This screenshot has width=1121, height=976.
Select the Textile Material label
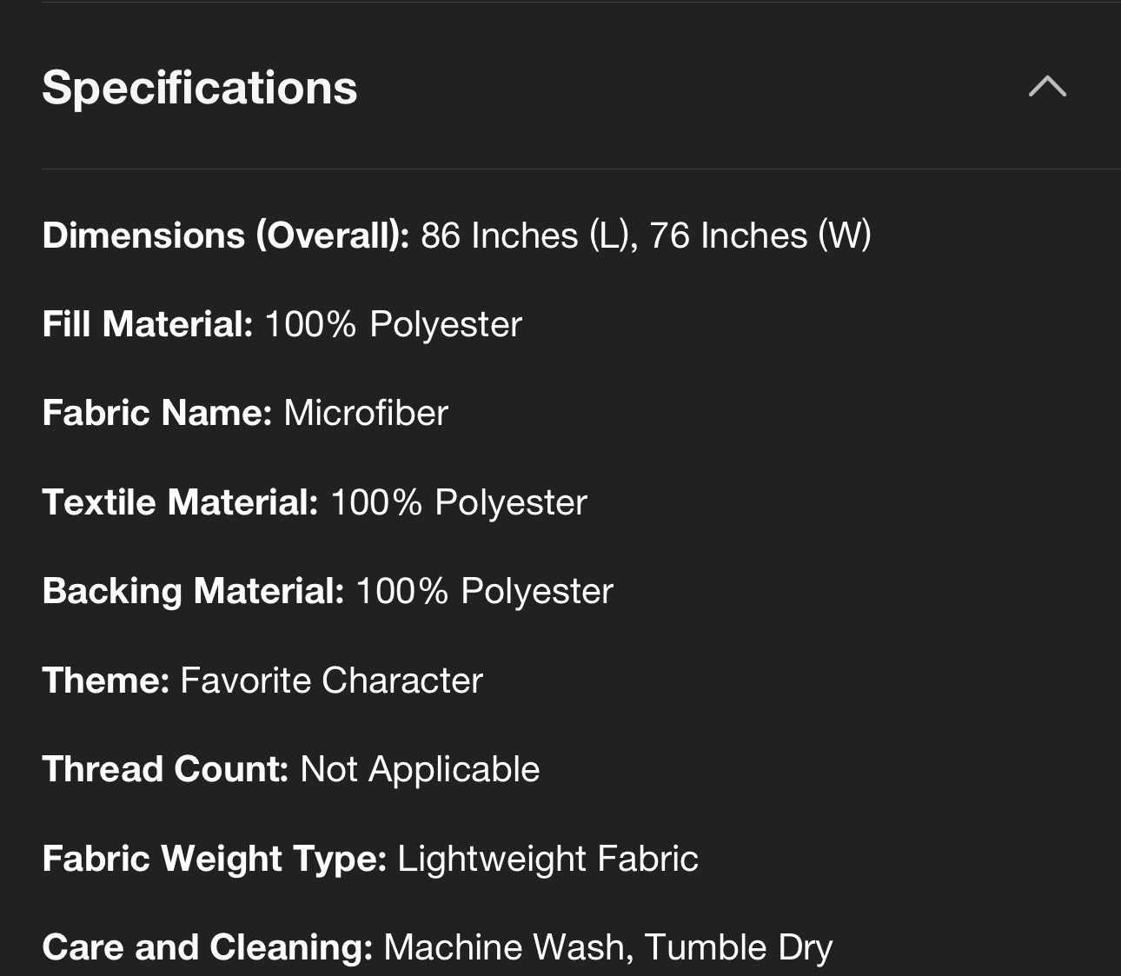click(180, 502)
